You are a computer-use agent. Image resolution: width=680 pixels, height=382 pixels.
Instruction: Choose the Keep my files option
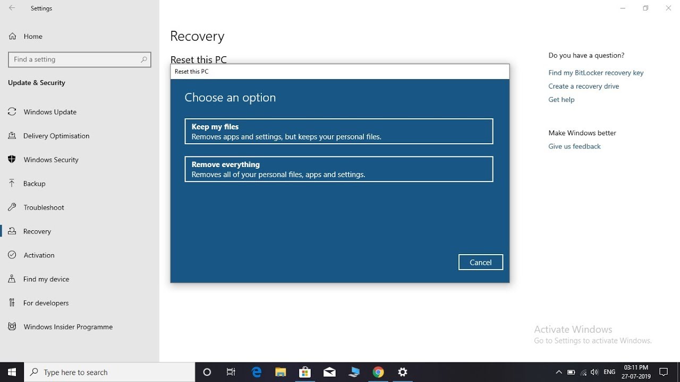(339, 131)
